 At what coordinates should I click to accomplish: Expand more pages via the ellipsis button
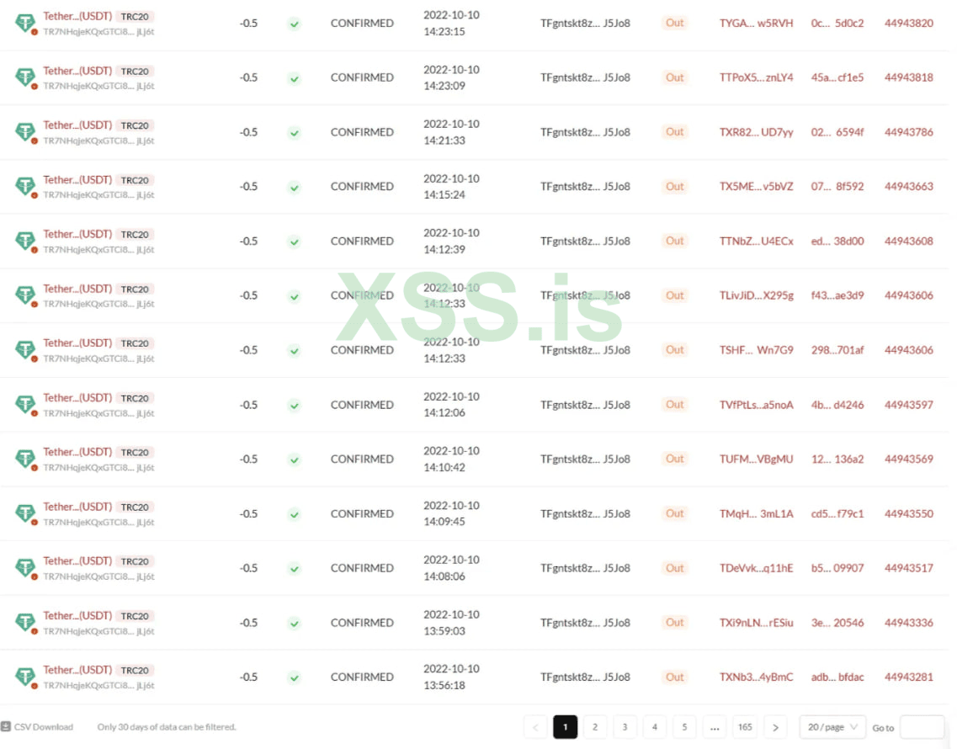pyautogui.click(x=714, y=727)
